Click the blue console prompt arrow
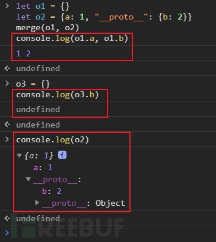This screenshot has height=242, width=216. click(7, 233)
